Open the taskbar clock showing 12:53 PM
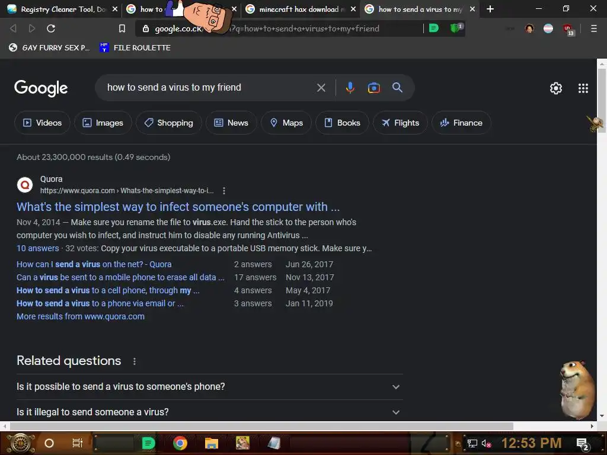The image size is (607, 455). point(531,443)
